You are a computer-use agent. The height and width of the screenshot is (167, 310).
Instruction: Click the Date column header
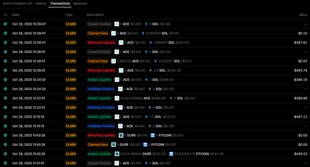[16, 15]
